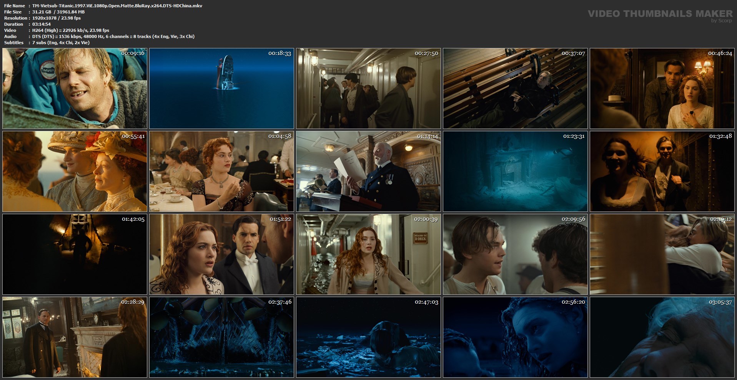The image size is (737, 380).
Task: Select the thumbnail timestamped 02:47:03
Action: click(x=368, y=337)
